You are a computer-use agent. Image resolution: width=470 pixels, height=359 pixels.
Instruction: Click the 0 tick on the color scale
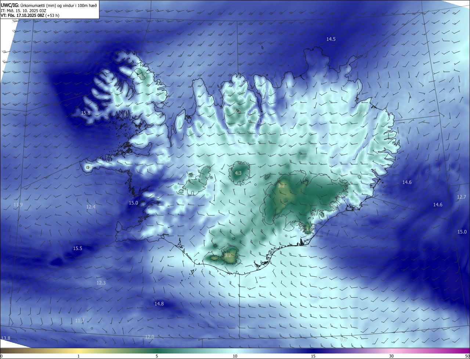coord(1,356)
